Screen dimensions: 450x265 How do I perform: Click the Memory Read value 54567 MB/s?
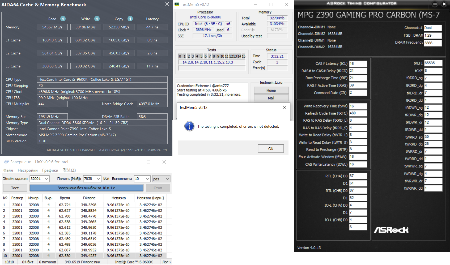[x=52, y=27]
